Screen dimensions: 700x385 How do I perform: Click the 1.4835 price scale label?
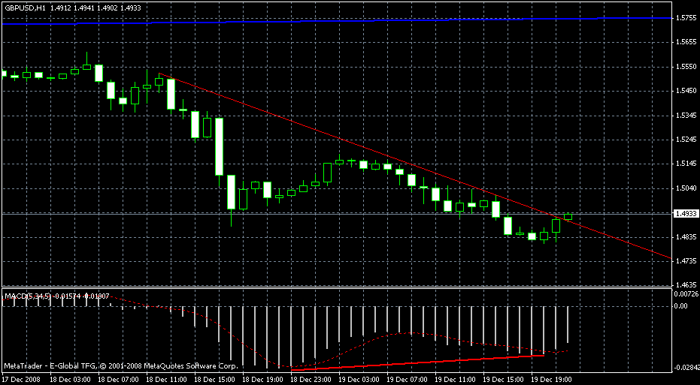[x=687, y=237]
